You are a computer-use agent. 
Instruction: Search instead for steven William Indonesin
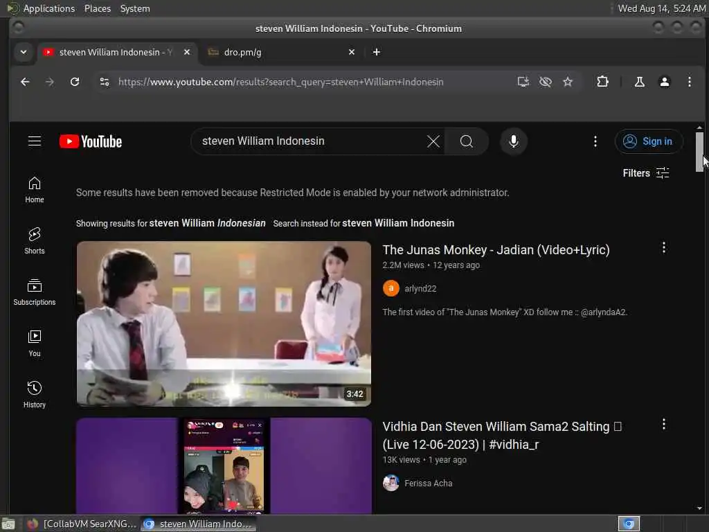pos(398,223)
